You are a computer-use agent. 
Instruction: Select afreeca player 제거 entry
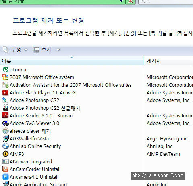[30, 131]
